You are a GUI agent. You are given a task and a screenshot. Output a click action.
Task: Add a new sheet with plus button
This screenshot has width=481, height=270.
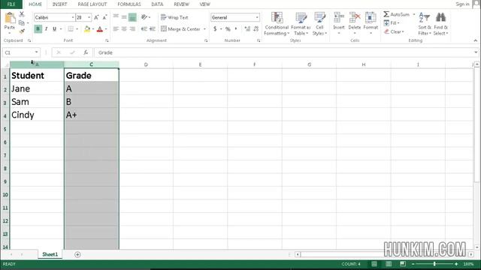(x=77, y=255)
